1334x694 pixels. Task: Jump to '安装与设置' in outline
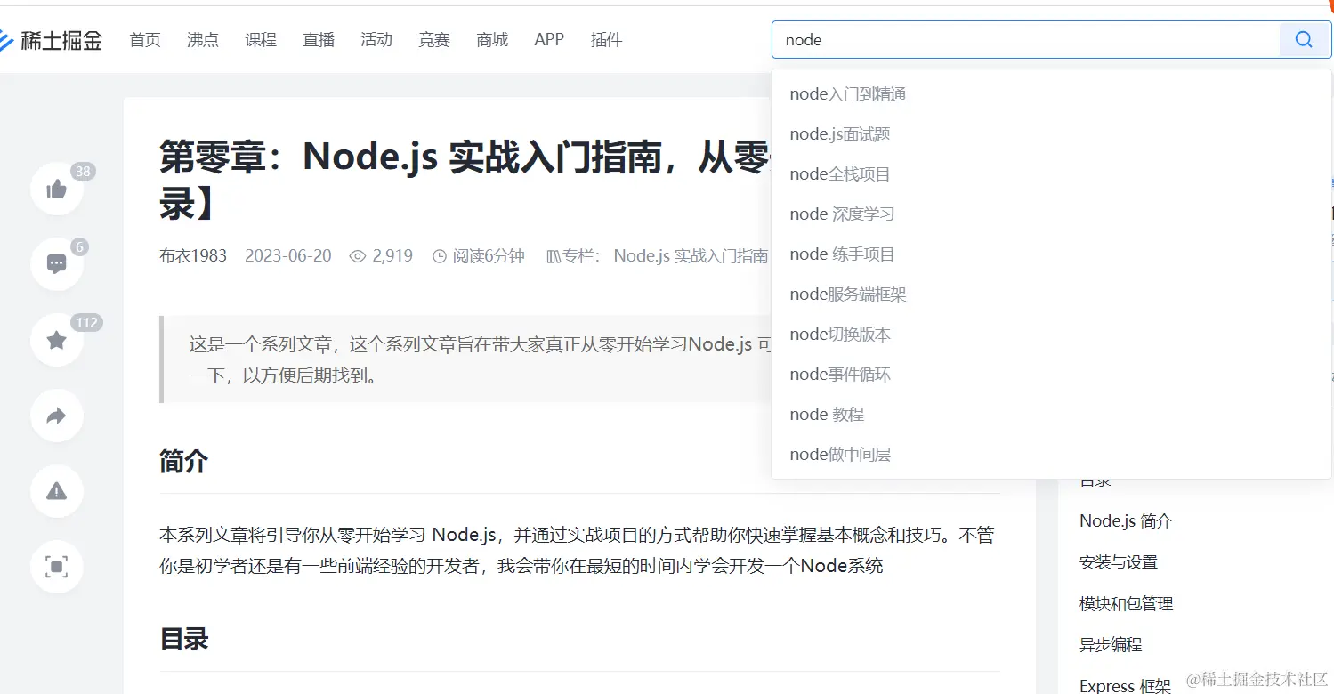(x=1119, y=562)
